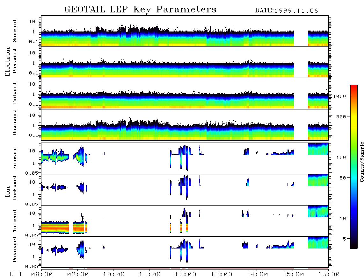Select the "Electron" group axis label
Image resolution: width=364 pixels, height=280 pixels.
(8, 62)
